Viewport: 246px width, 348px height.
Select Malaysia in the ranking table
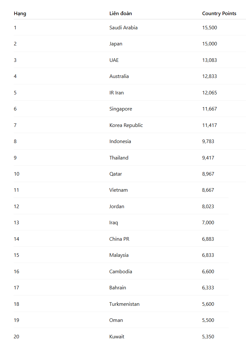(x=119, y=255)
